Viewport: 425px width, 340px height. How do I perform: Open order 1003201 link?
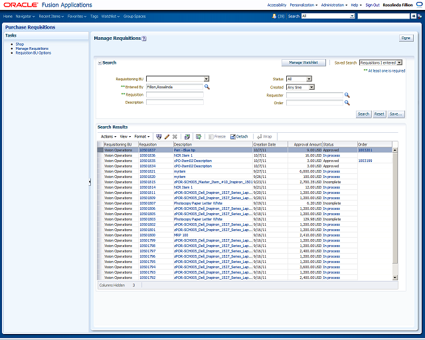tap(365, 150)
